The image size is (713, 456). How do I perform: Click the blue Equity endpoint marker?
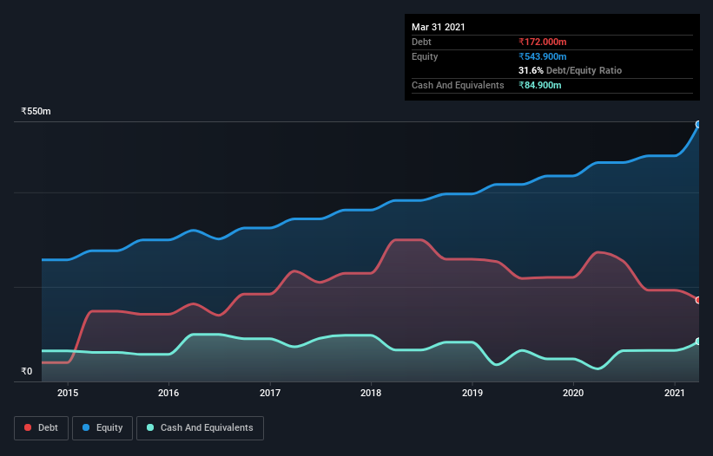click(x=698, y=124)
